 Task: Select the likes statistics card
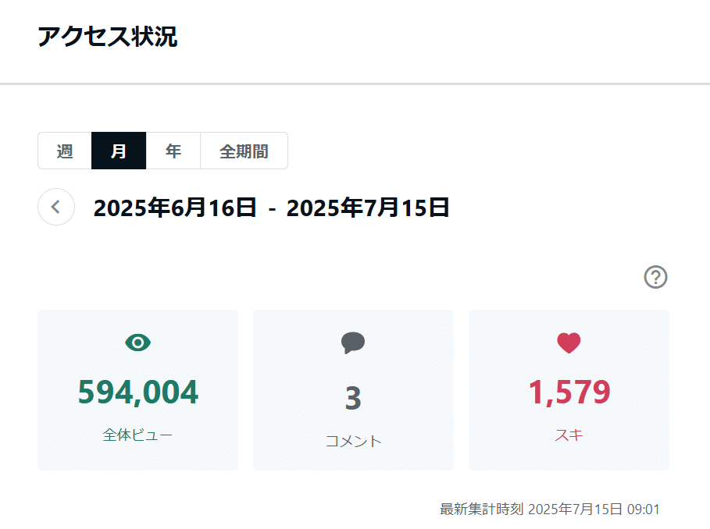click(569, 390)
